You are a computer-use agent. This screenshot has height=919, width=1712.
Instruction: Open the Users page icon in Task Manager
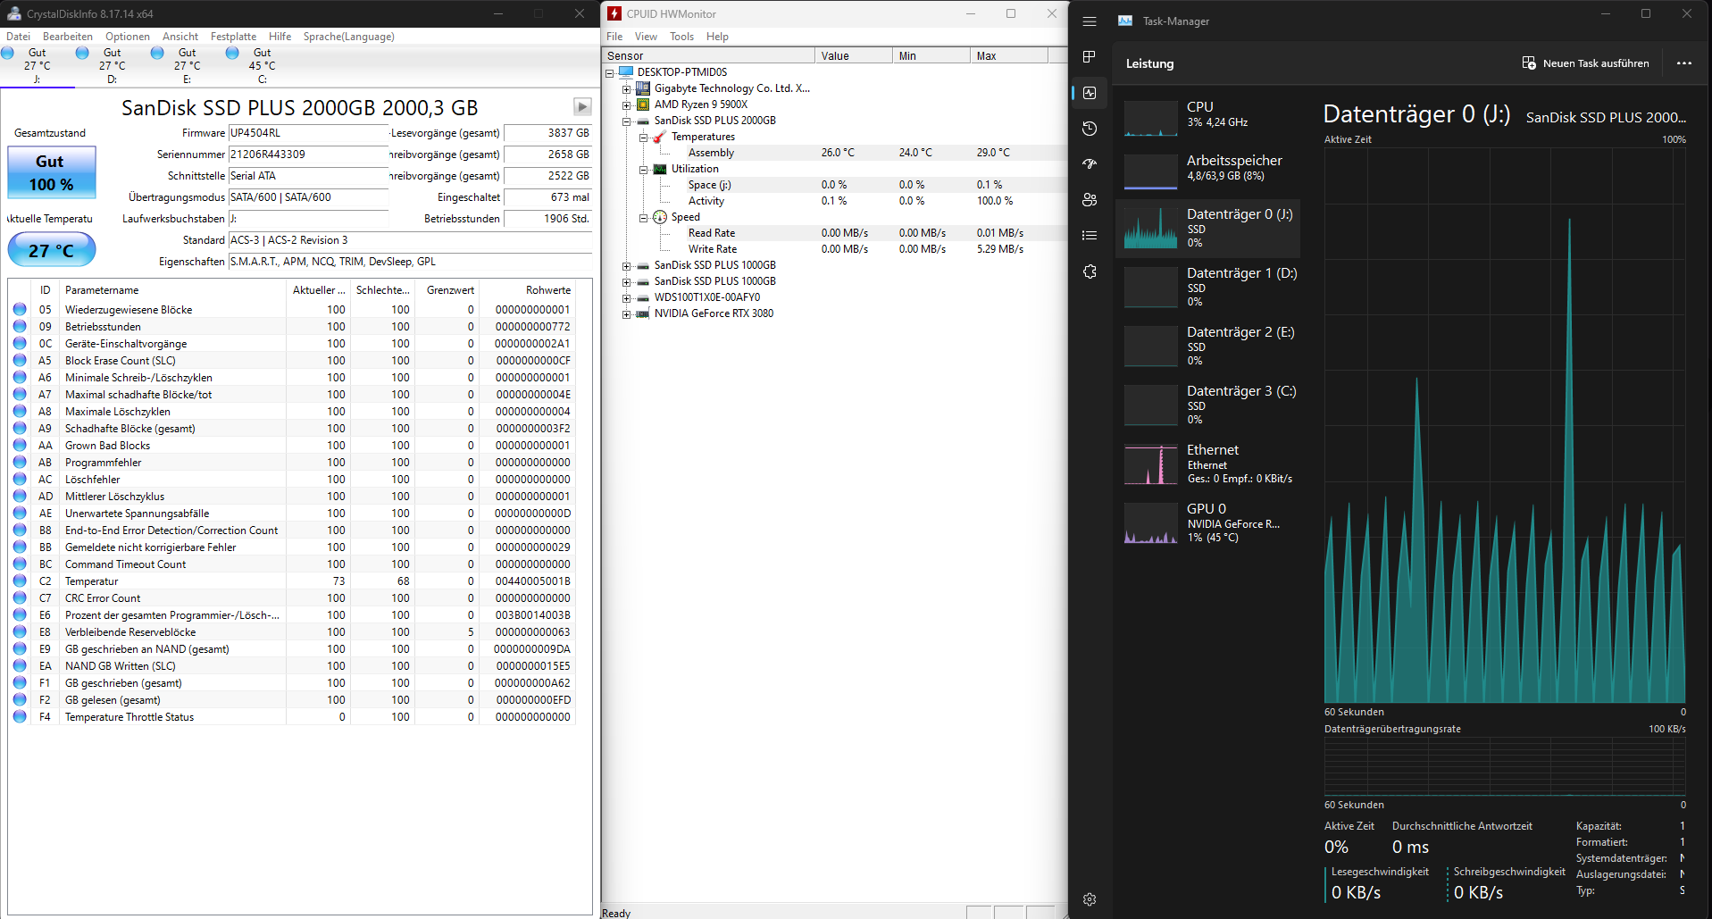click(1090, 200)
